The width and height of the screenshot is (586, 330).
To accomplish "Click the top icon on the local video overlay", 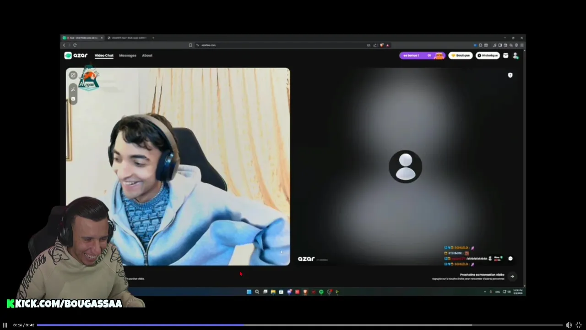I will coord(73,75).
